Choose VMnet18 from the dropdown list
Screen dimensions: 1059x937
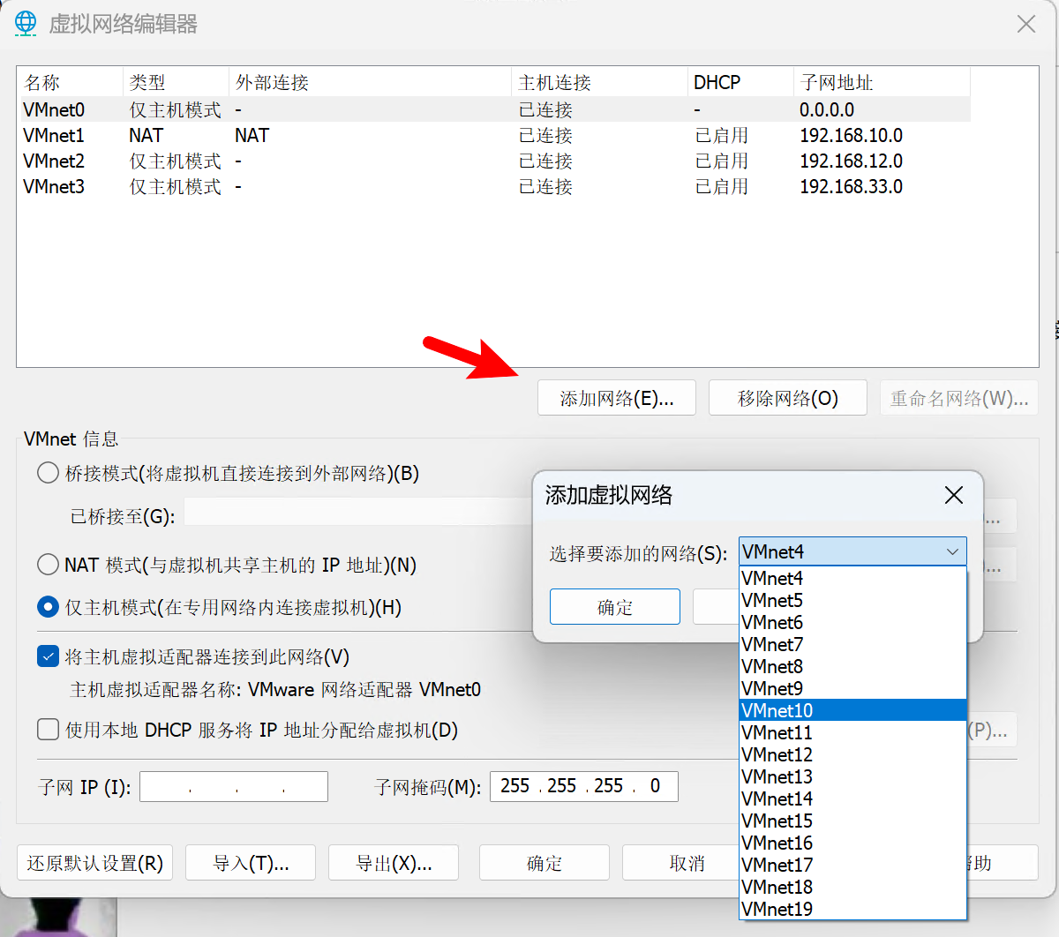point(852,887)
